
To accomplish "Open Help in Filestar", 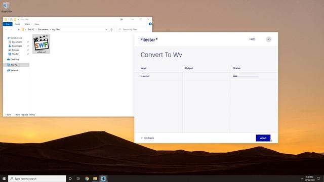I will [x=252, y=39].
